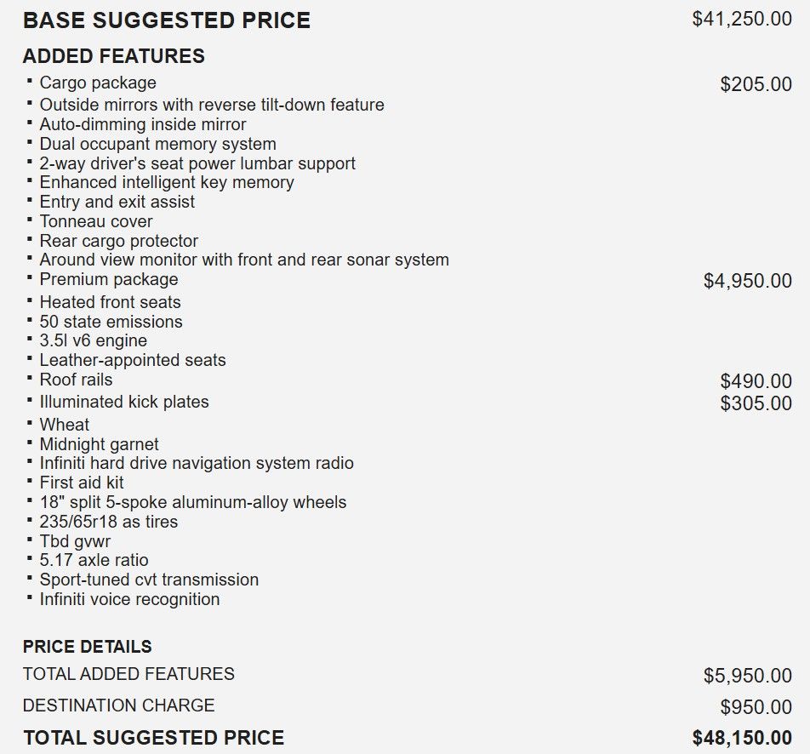
Task: Click the Midnight garnet color entry
Action: pyautogui.click(x=99, y=444)
